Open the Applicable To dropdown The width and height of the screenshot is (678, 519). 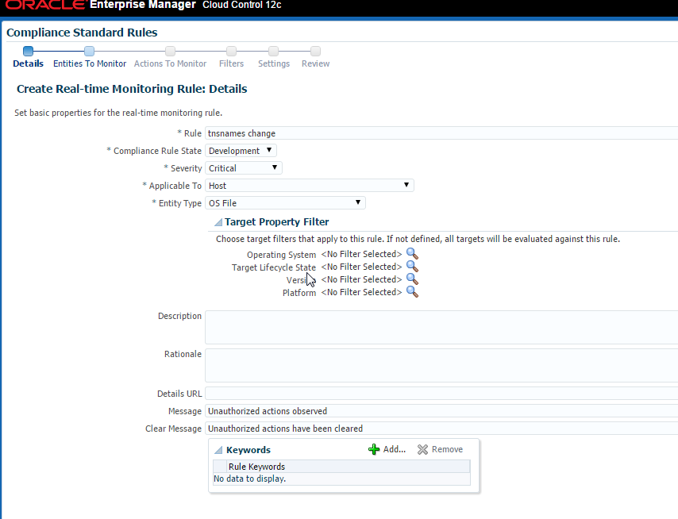(x=310, y=186)
